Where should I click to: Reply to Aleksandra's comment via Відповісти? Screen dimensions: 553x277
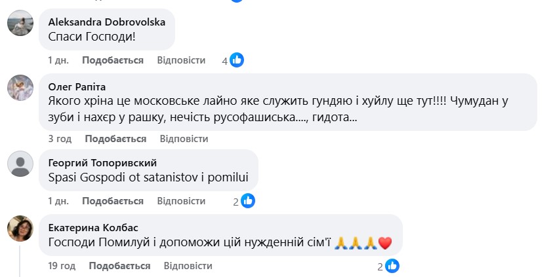coord(181,60)
